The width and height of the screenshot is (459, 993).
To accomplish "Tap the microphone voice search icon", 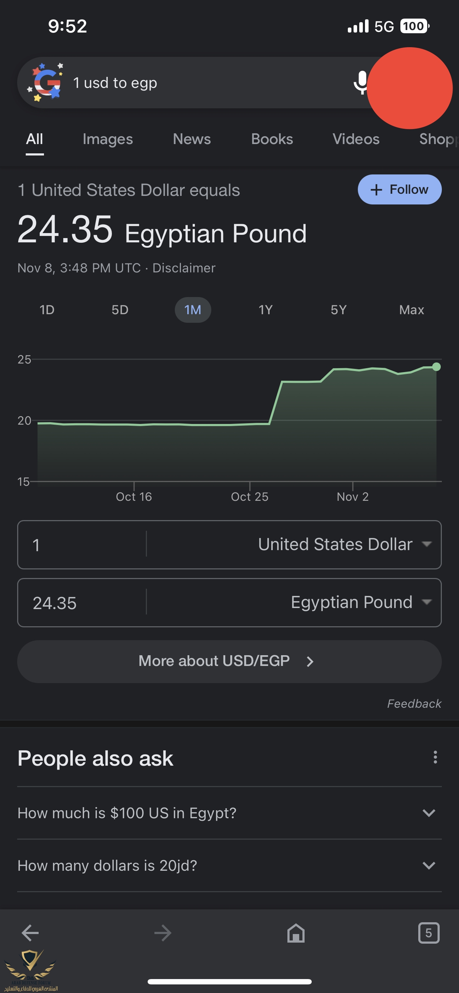I will tap(361, 83).
